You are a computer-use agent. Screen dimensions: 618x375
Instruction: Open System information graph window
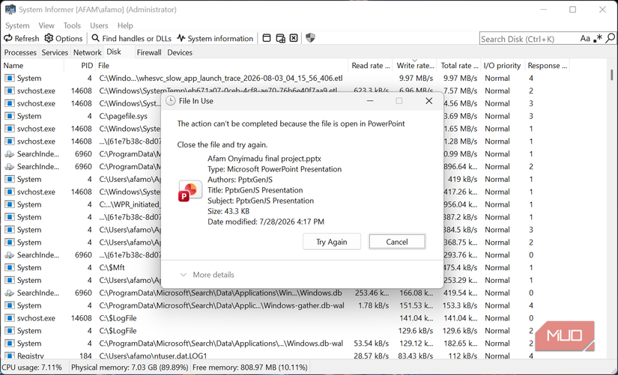pos(215,38)
